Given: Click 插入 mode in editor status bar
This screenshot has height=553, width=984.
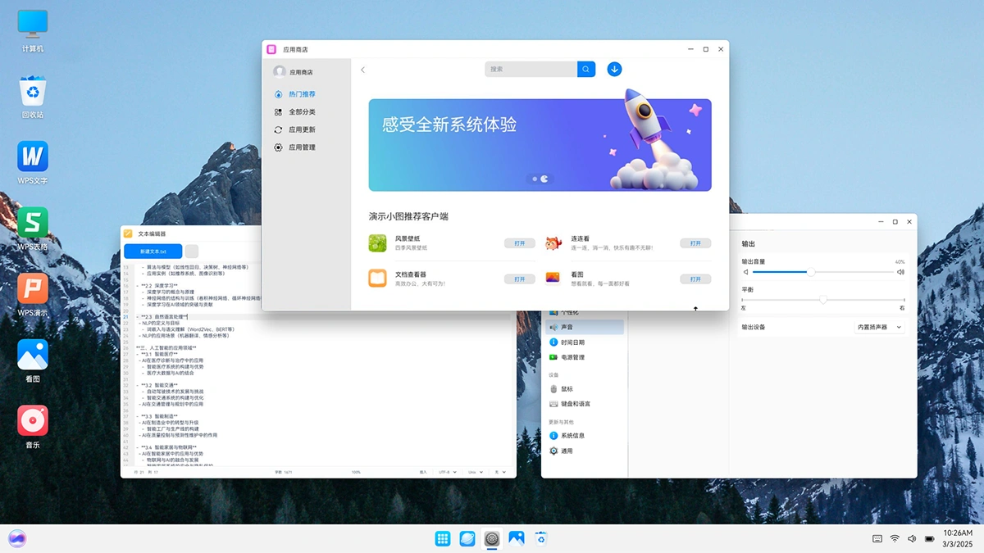Looking at the screenshot, I should [x=424, y=473].
